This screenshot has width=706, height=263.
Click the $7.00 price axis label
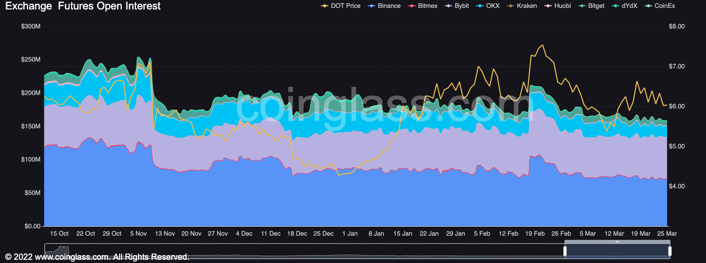coord(676,66)
